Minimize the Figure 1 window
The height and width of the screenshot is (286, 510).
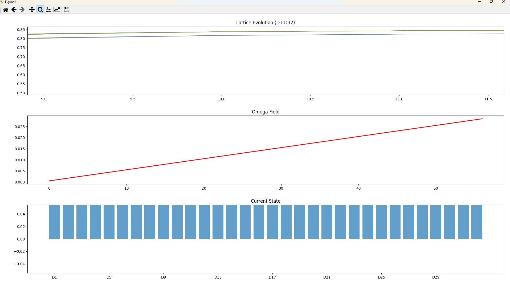click(x=479, y=2)
